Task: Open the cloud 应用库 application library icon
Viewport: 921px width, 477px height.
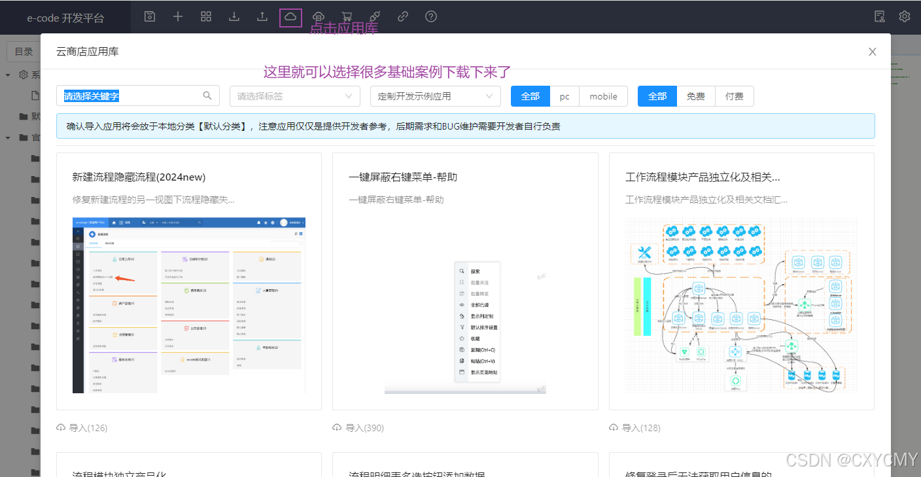Action: (x=290, y=16)
